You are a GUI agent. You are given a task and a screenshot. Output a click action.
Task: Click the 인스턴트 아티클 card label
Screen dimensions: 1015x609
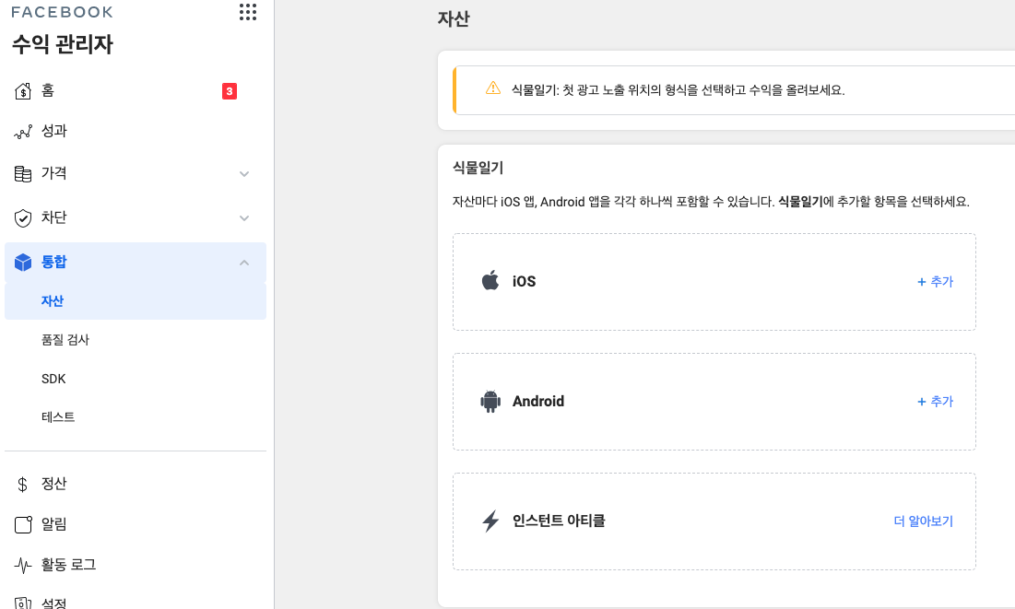coord(559,521)
